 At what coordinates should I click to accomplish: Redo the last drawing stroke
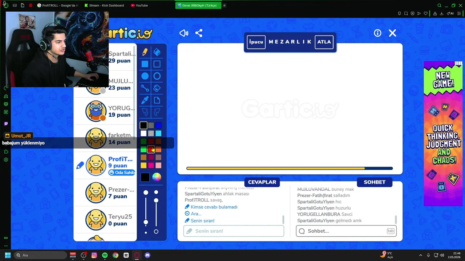click(157, 112)
